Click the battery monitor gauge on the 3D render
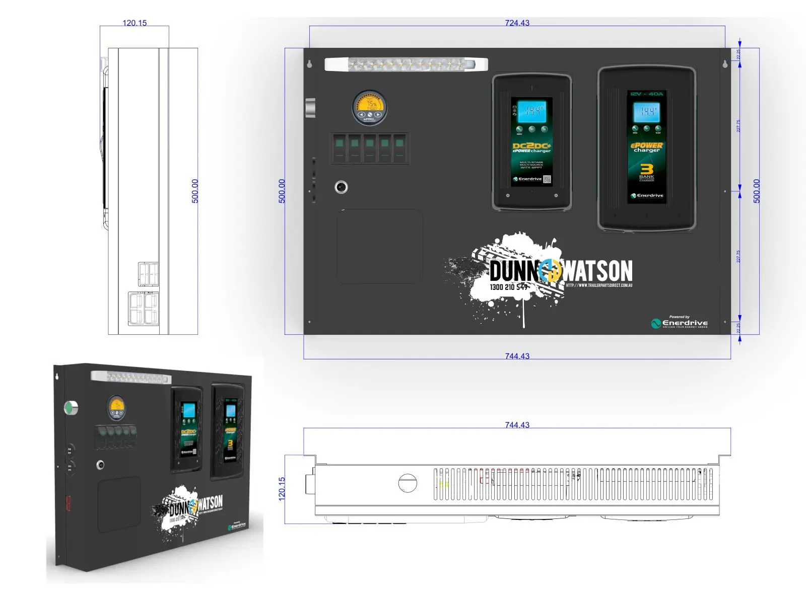Viewport: 806px width, 604px height. pos(116,408)
